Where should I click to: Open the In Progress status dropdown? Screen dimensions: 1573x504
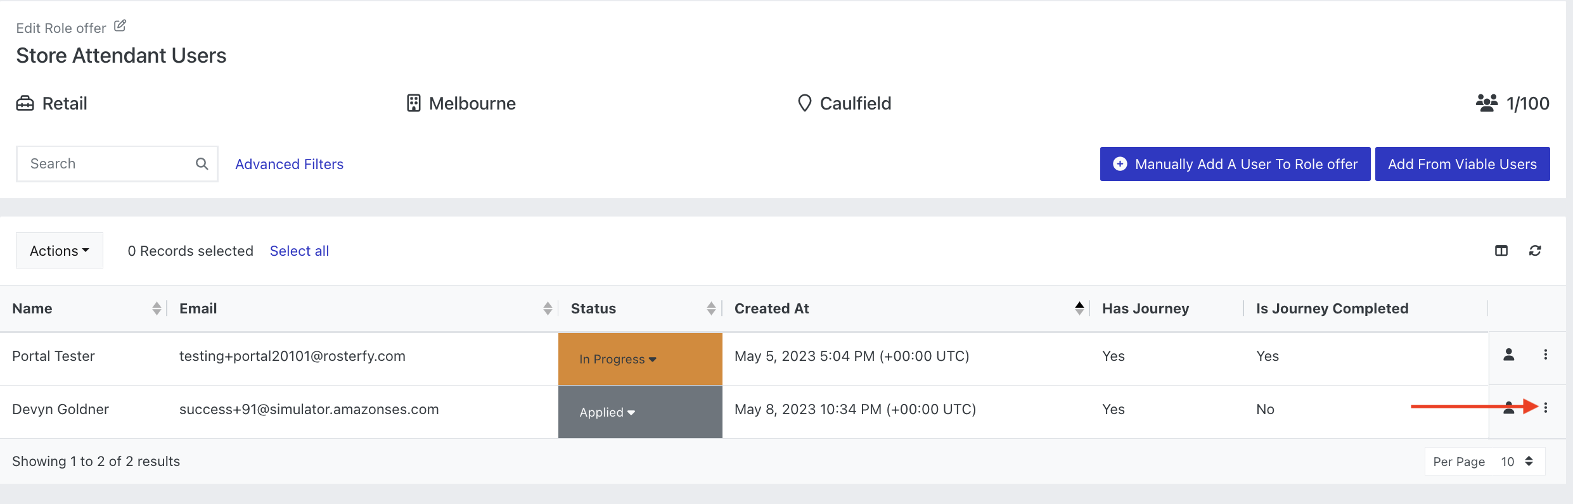tap(618, 359)
